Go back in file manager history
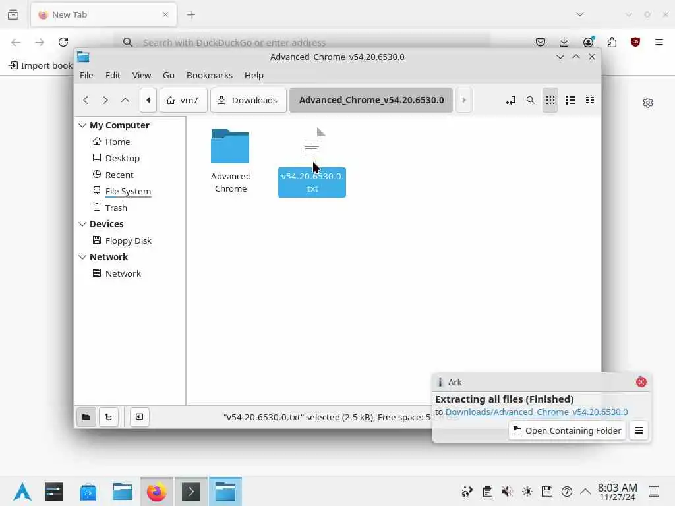 tap(86, 100)
